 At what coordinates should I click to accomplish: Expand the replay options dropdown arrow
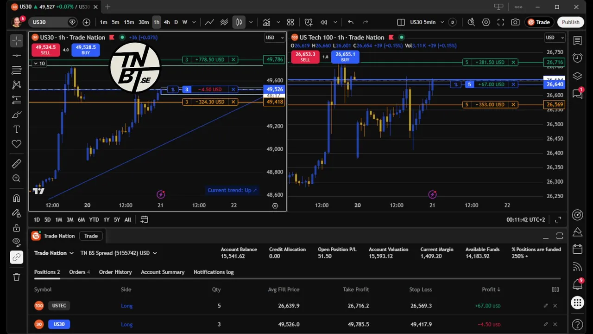point(335,22)
